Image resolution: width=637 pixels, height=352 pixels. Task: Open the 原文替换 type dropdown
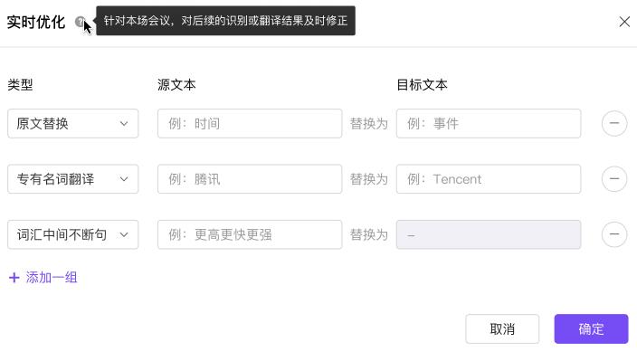pyautogui.click(x=73, y=124)
